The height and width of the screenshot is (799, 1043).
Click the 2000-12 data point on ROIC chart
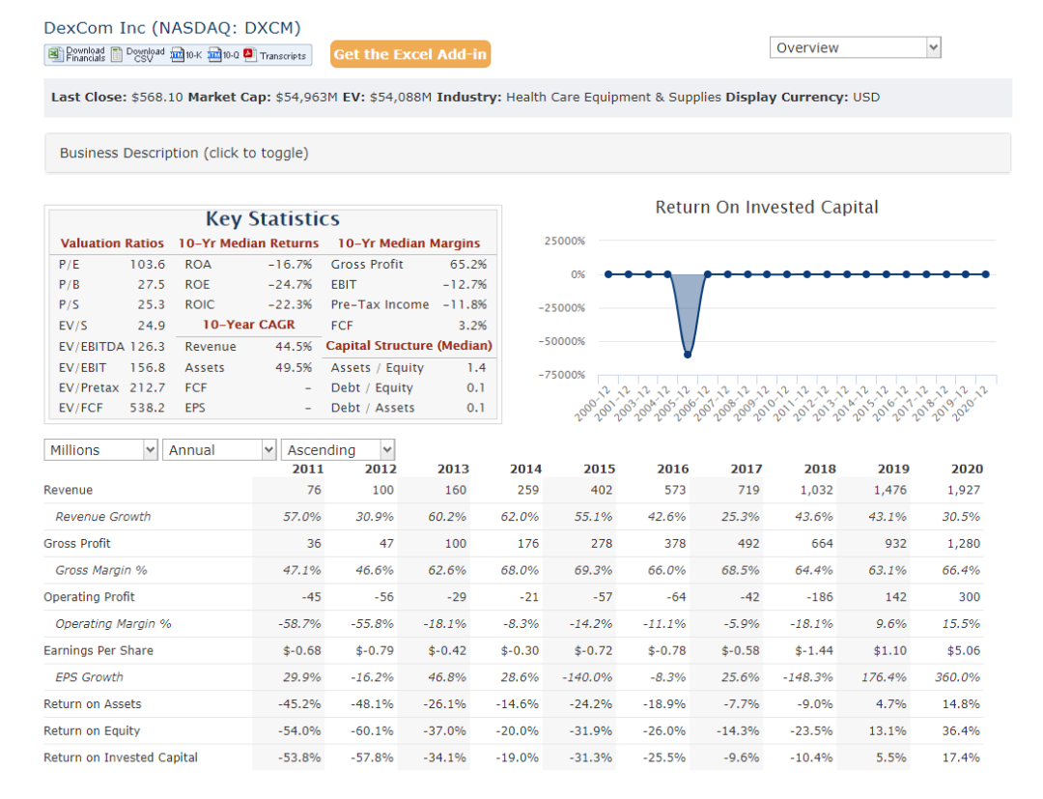pyautogui.click(x=608, y=274)
